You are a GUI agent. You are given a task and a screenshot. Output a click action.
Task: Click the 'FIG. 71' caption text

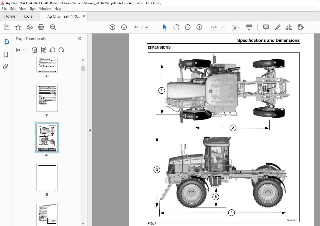(152, 224)
